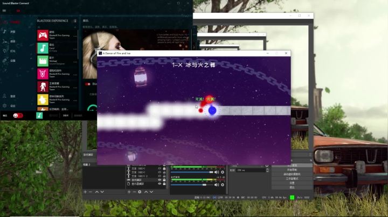Click the upper mixer volume slider handle
This screenshot has width=388, height=217.
pos(211,172)
